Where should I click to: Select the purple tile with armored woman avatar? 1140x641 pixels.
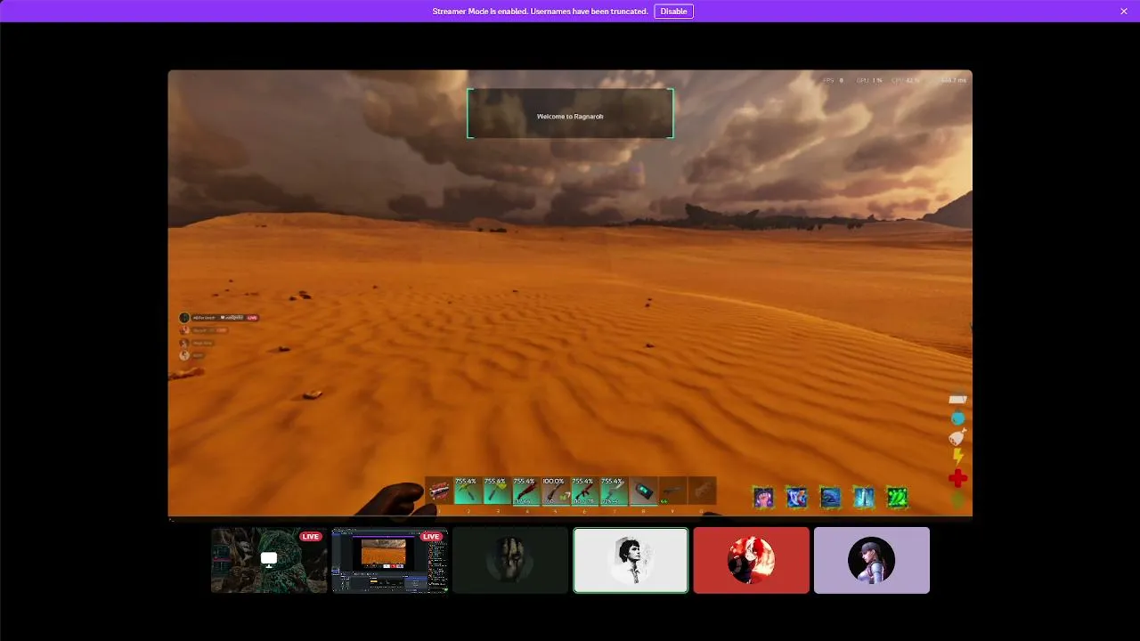click(x=872, y=560)
